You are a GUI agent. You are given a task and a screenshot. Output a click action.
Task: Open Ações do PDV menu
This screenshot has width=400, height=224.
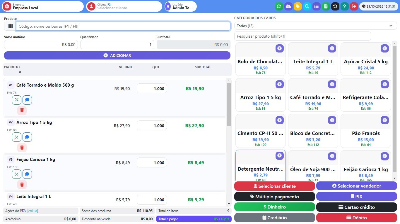pyautogui.click(x=41, y=211)
